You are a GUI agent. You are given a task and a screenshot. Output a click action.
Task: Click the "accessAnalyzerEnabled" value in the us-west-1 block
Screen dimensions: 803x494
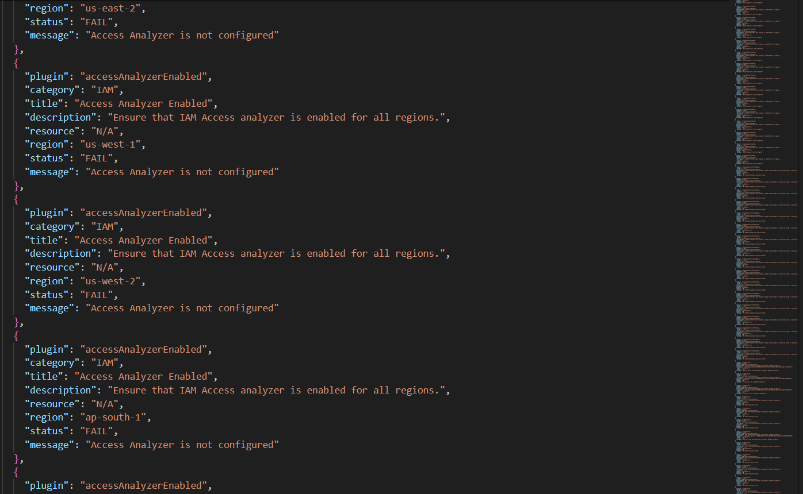(143, 76)
